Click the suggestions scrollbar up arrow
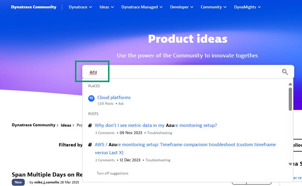 coord(290,84)
